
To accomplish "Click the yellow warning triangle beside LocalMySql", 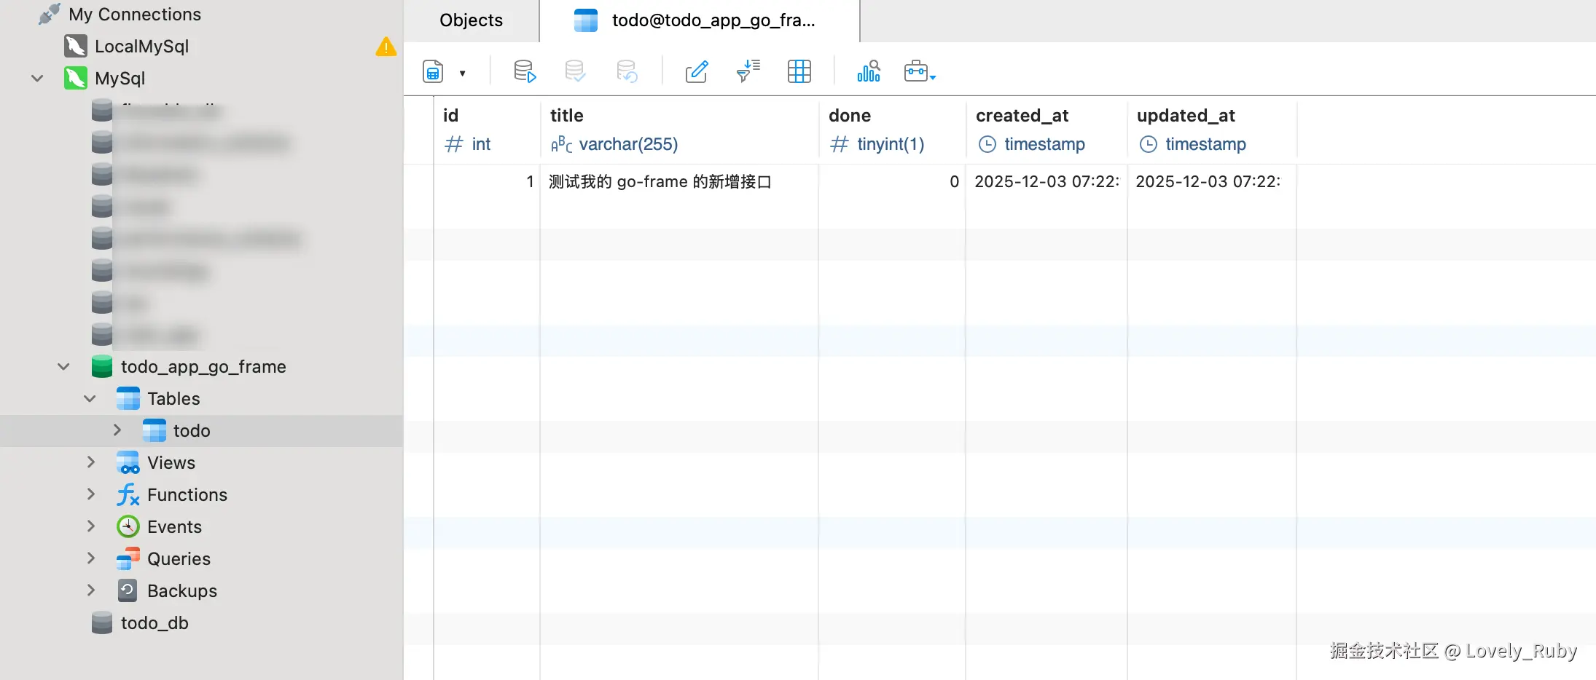I will [x=386, y=47].
